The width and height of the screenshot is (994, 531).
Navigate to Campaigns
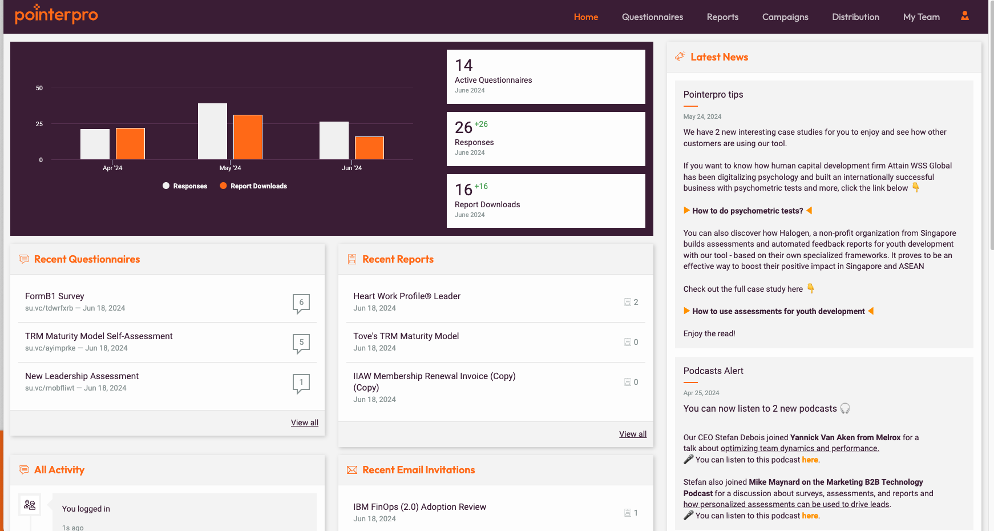click(785, 17)
